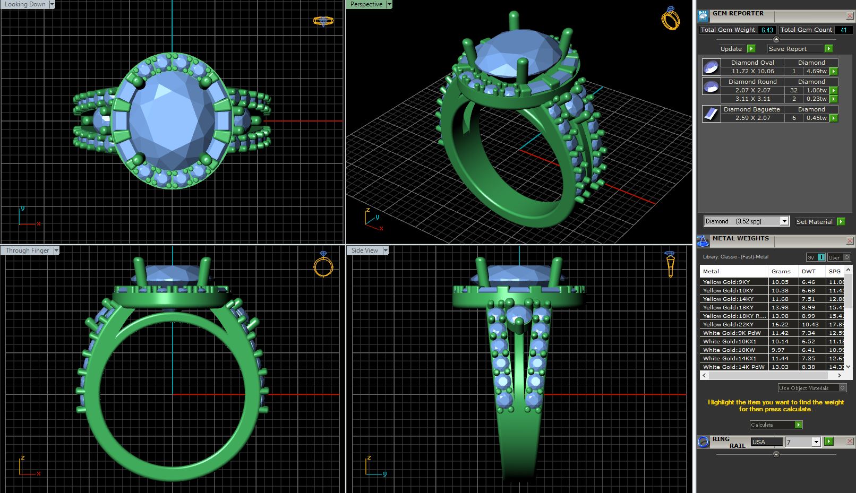Toggle the GV library switch

816,257
